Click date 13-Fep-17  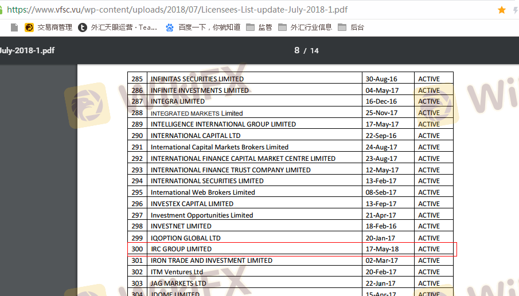pyautogui.click(x=381, y=204)
